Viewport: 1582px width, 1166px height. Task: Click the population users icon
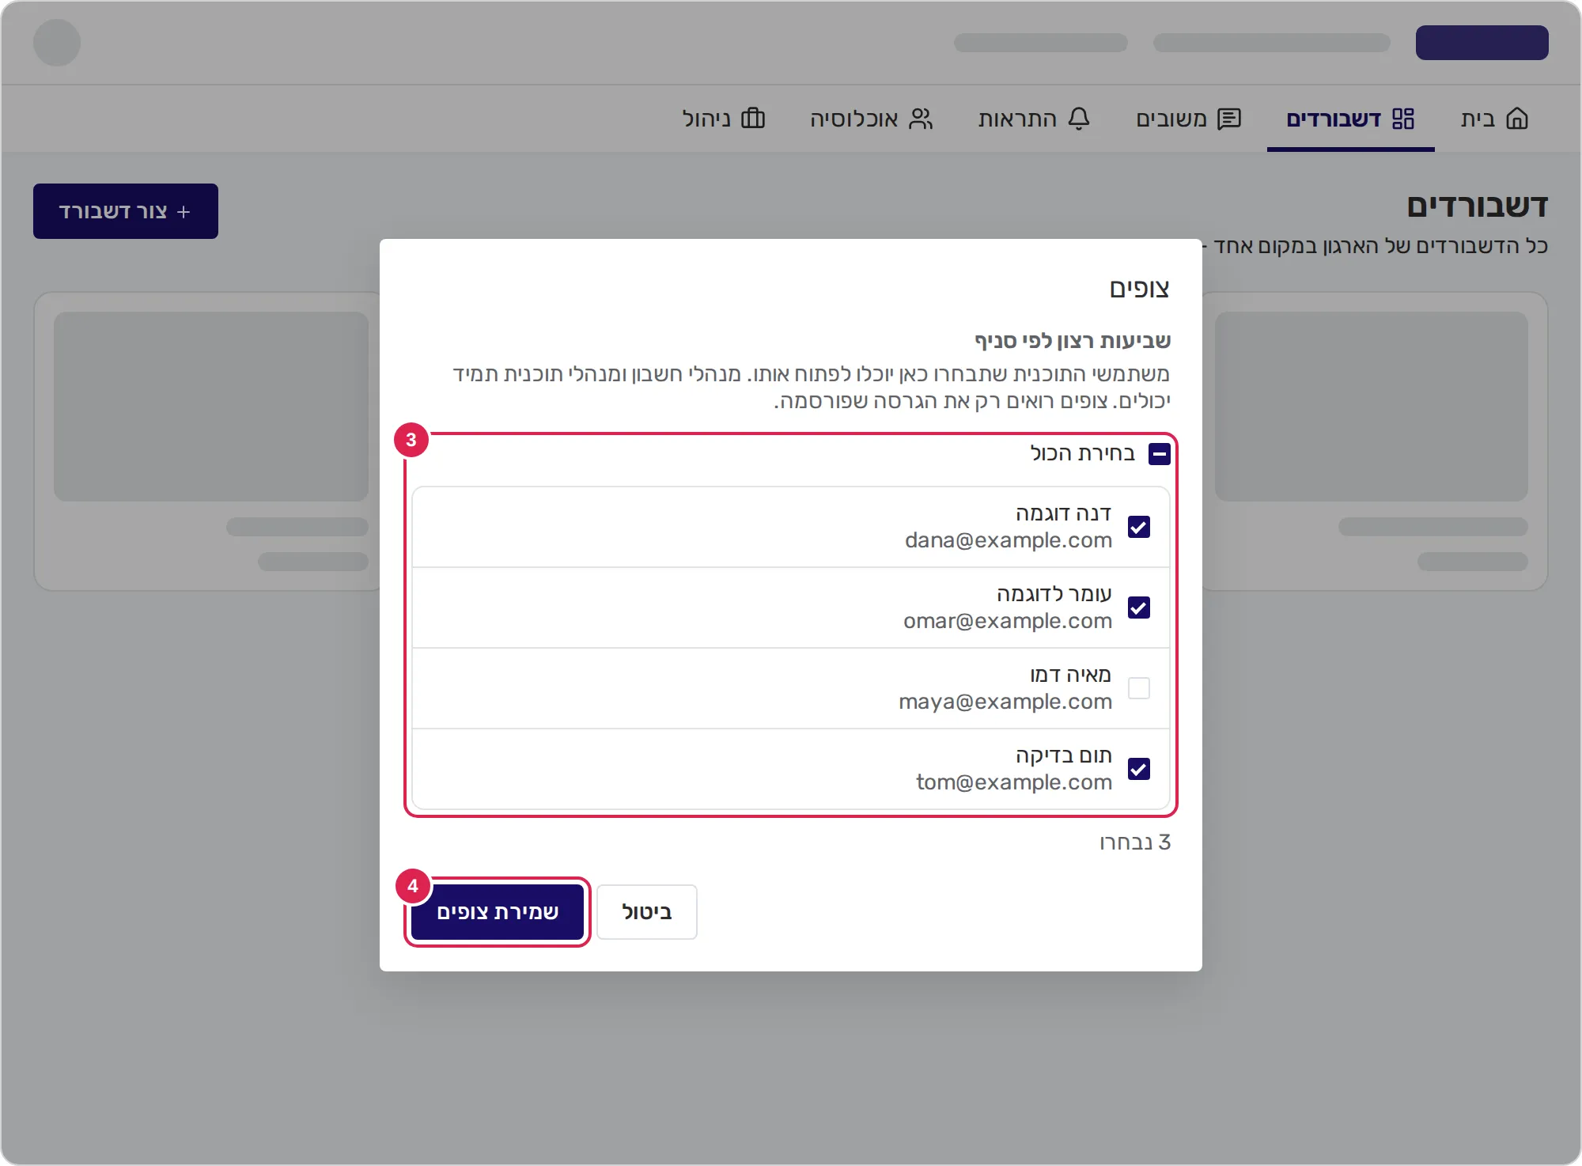(x=921, y=119)
